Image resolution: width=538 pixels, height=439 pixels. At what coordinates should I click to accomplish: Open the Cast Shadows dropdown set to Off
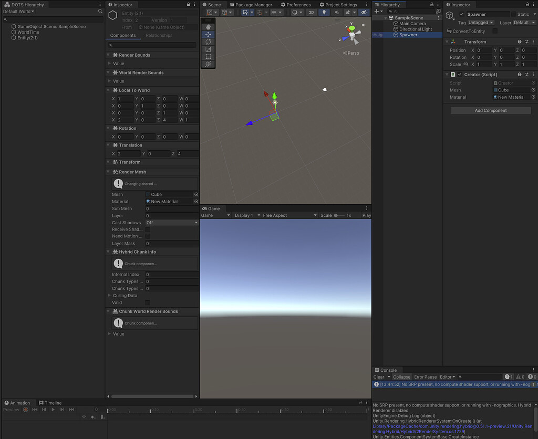tap(171, 223)
